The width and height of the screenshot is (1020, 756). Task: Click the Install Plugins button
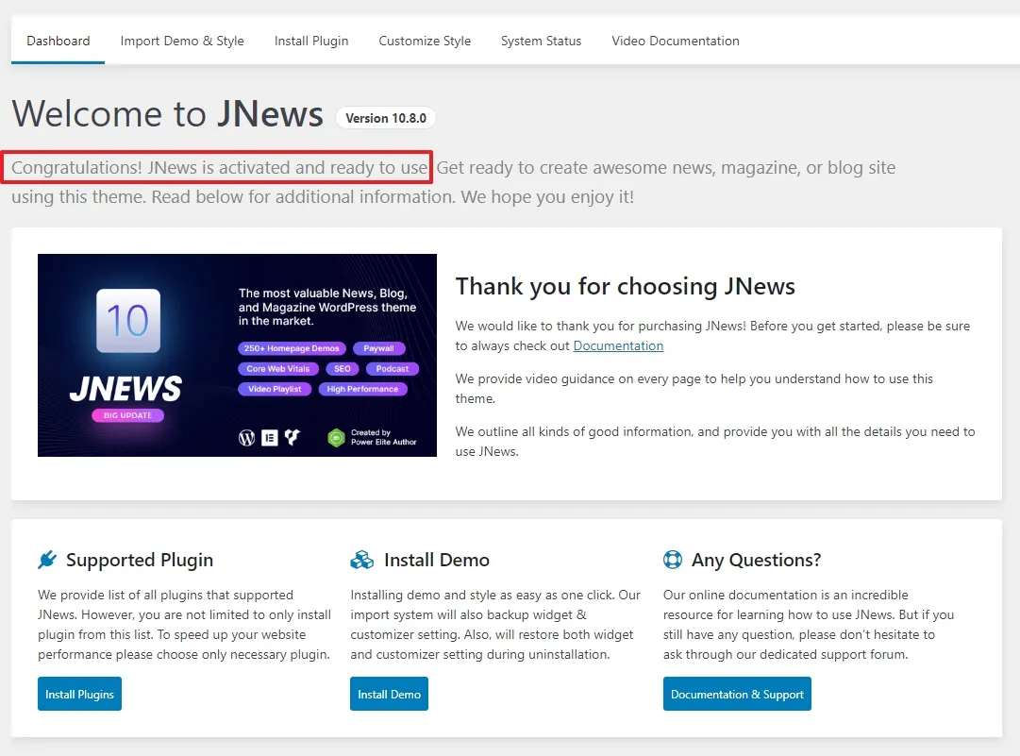79,694
